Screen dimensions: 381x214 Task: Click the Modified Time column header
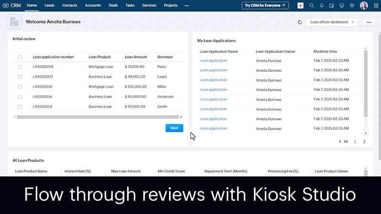[x=325, y=51]
